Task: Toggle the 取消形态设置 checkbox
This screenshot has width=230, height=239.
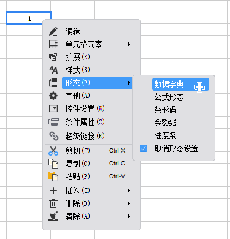Action: (144, 148)
